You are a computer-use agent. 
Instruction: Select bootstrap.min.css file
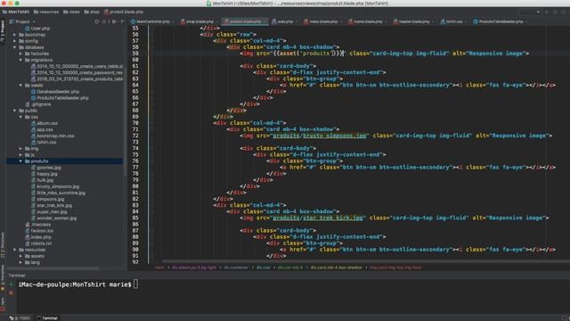click(53, 136)
